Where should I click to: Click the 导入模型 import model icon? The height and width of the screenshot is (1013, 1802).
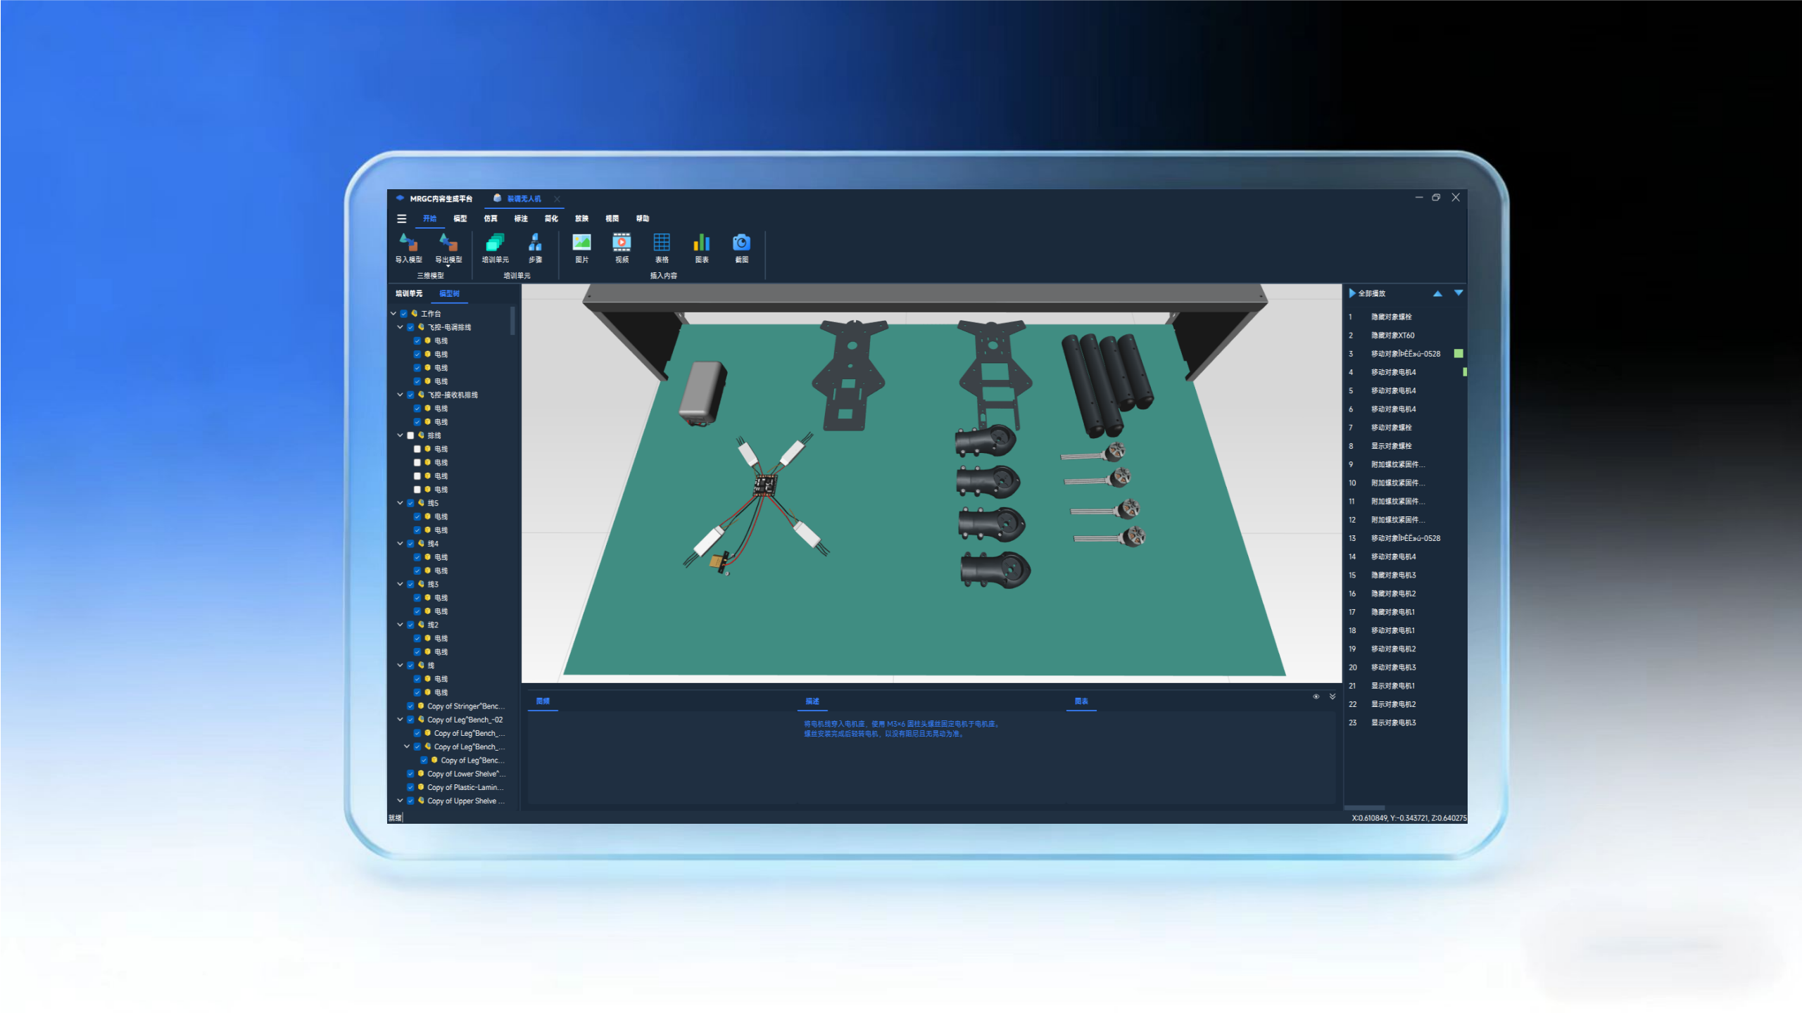pyautogui.click(x=408, y=243)
